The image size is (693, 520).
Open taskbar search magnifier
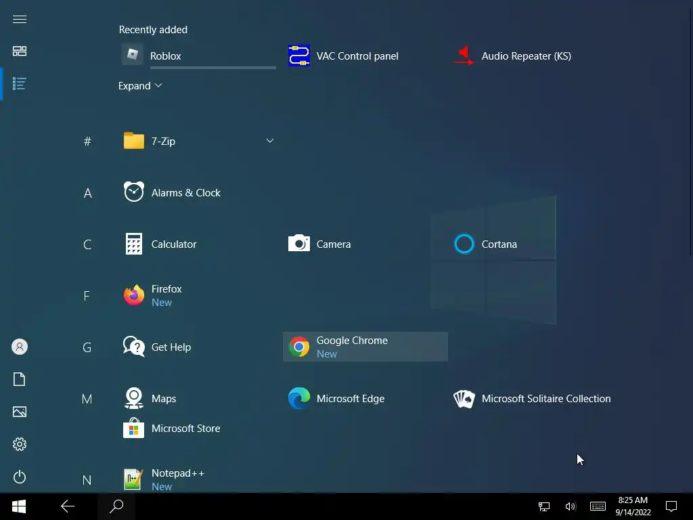(116, 506)
